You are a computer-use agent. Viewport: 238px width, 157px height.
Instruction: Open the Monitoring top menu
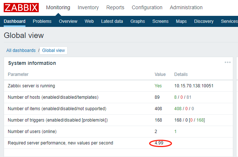58,7
